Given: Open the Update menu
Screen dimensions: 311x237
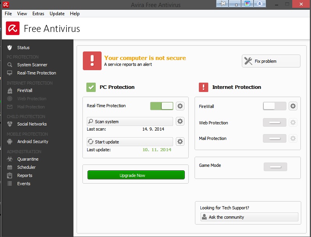Looking at the screenshot, I should pos(57,14).
